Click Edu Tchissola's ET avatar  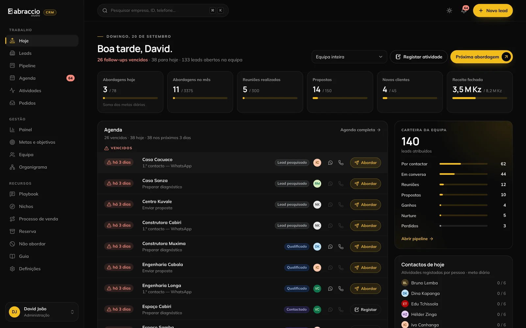[405, 304]
